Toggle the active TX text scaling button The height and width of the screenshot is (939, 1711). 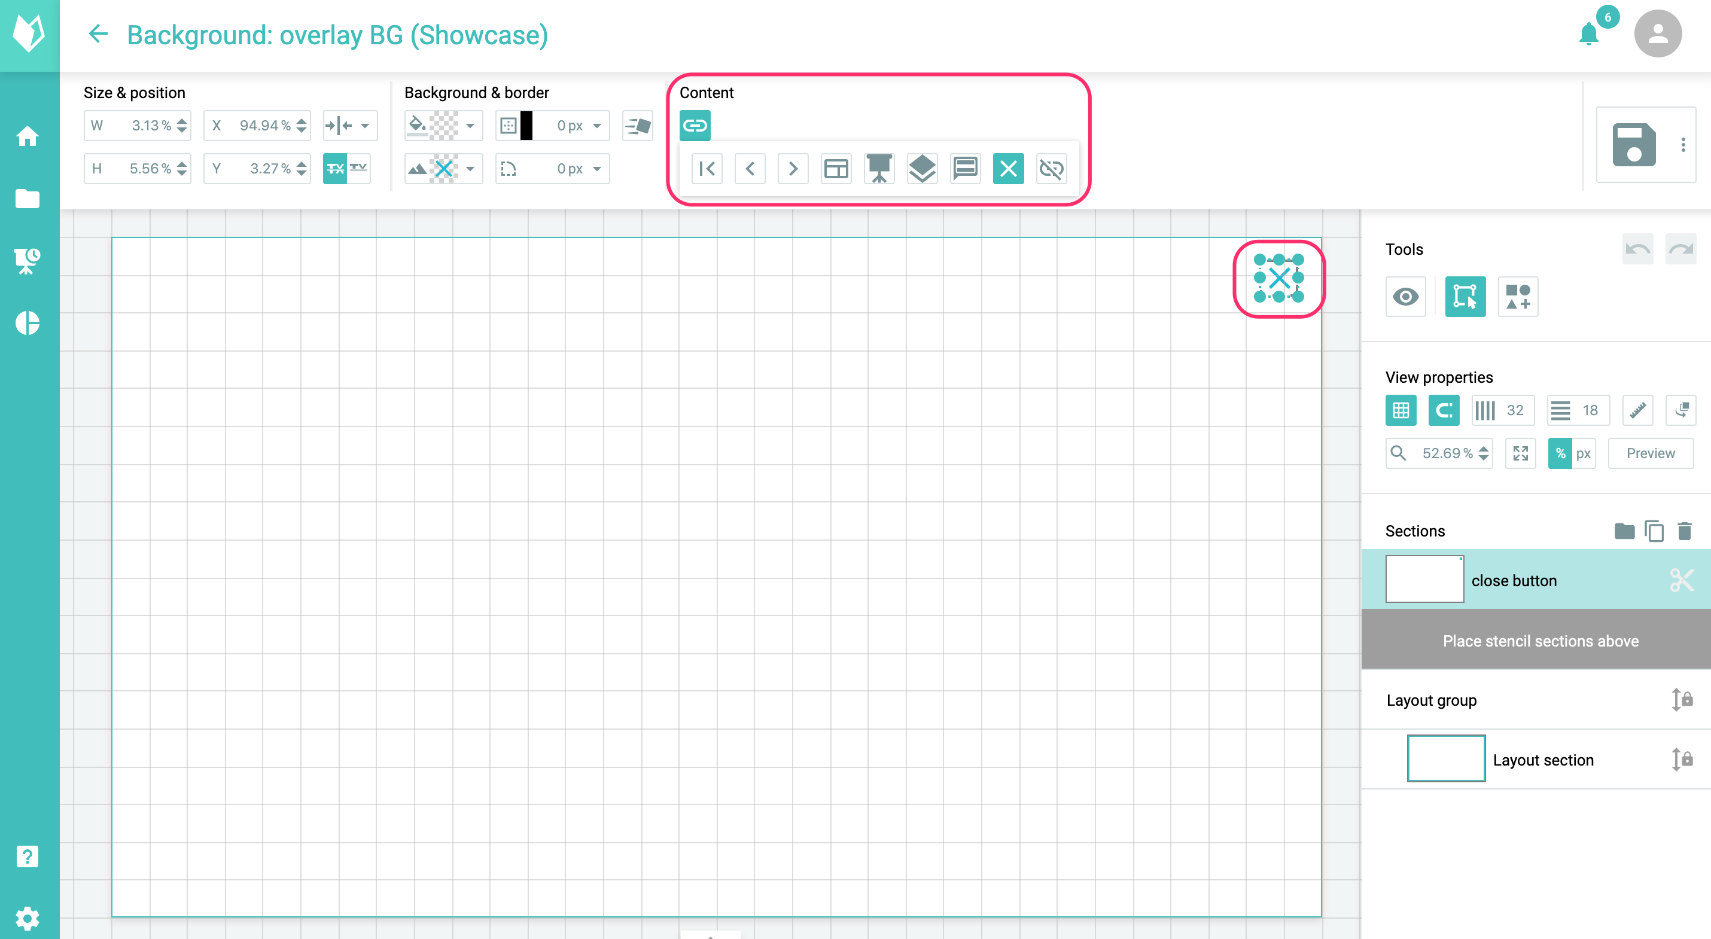click(335, 169)
